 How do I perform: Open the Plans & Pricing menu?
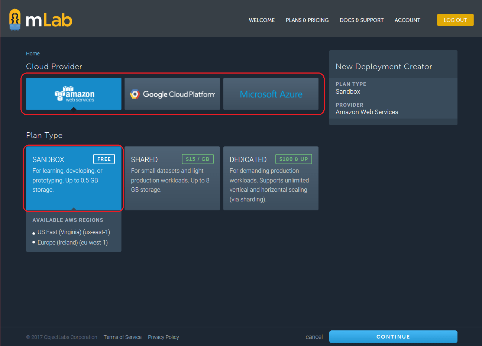pos(307,20)
